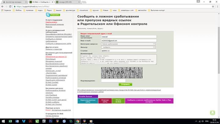Select the green URLолог Dr.Web tab
220x124 pixels.
pos(118,101)
